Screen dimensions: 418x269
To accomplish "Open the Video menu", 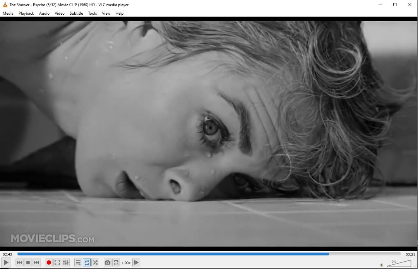I will (x=60, y=13).
